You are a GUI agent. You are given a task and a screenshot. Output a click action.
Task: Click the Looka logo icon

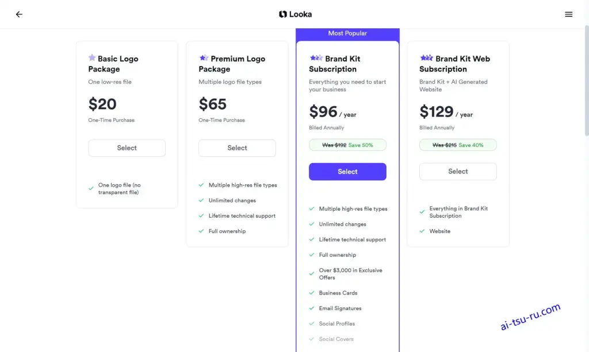click(x=283, y=14)
